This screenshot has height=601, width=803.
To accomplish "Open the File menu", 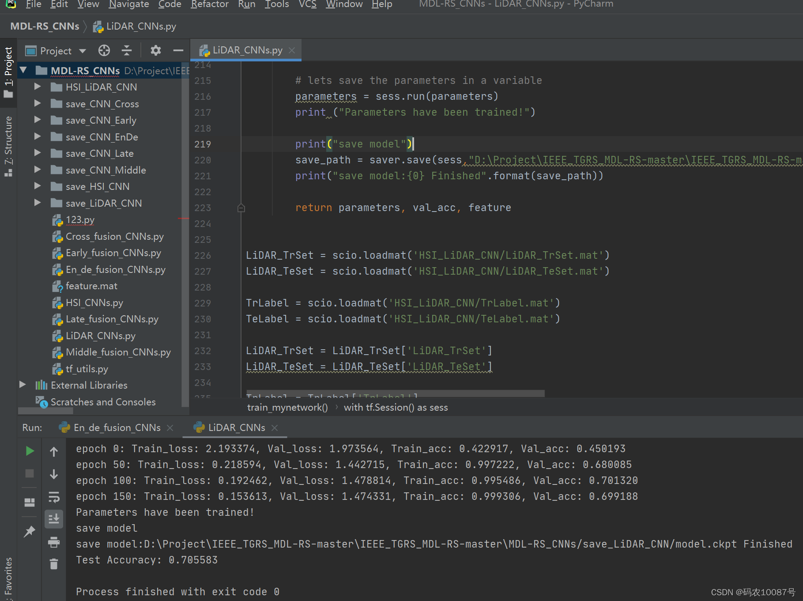I will coord(34,4).
